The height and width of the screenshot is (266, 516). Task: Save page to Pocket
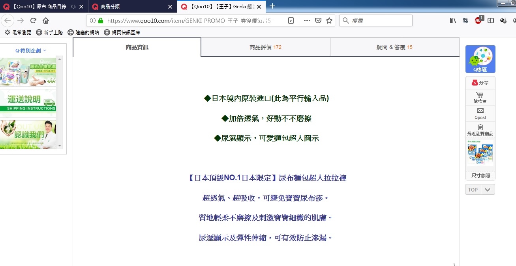(318, 20)
